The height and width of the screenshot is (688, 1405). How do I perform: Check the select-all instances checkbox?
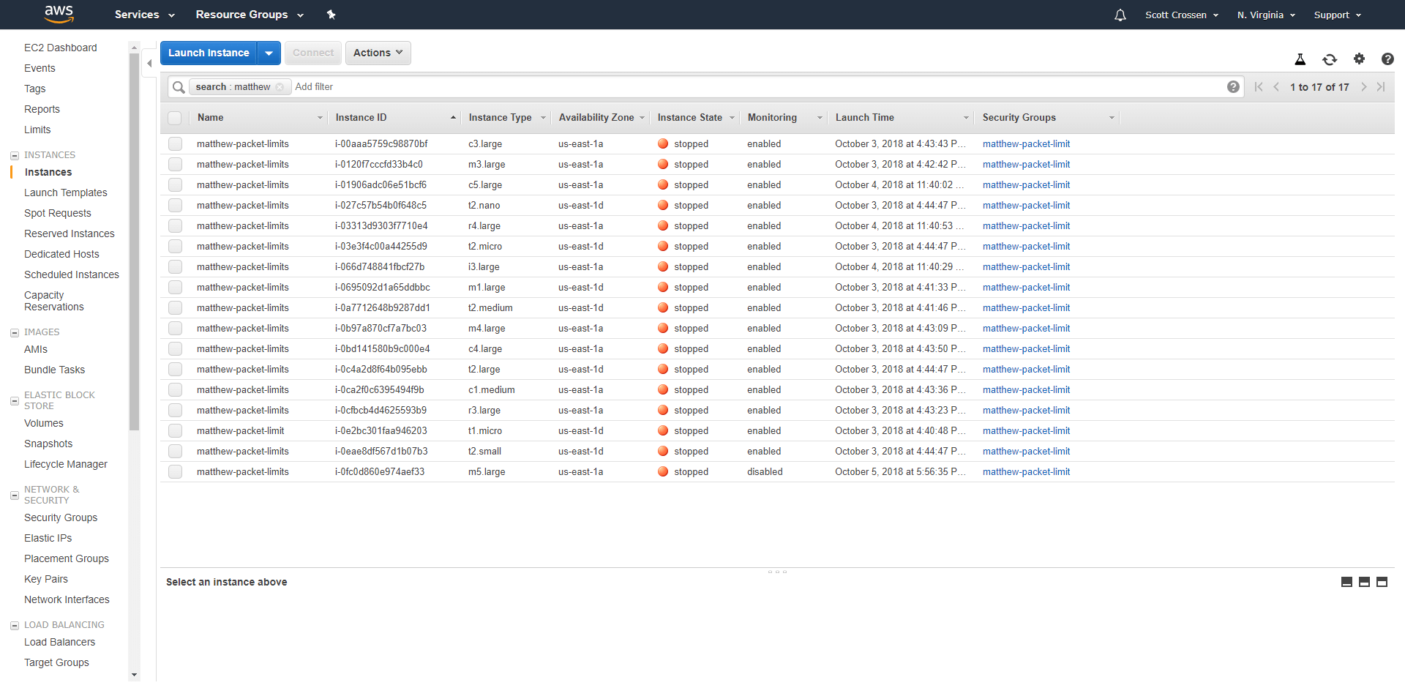(x=175, y=118)
